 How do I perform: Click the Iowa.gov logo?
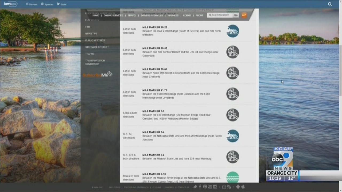click(x=11, y=4)
